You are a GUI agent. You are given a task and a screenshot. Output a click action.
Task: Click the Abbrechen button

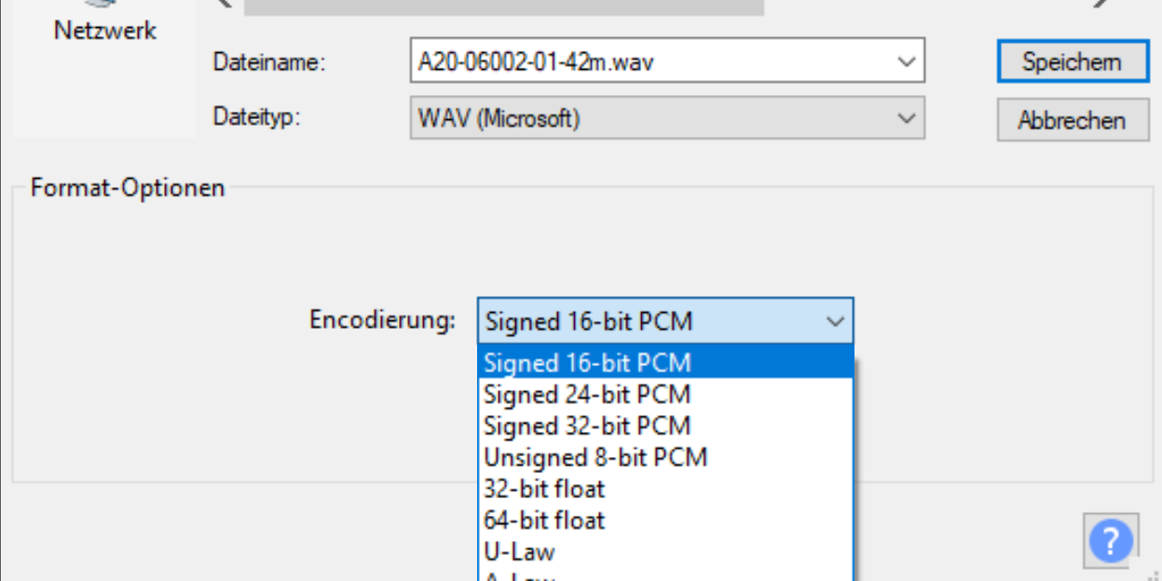tap(1072, 121)
